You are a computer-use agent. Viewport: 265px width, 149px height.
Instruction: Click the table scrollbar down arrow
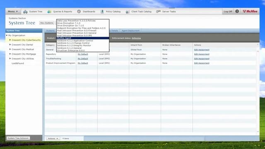tap(258, 131)
